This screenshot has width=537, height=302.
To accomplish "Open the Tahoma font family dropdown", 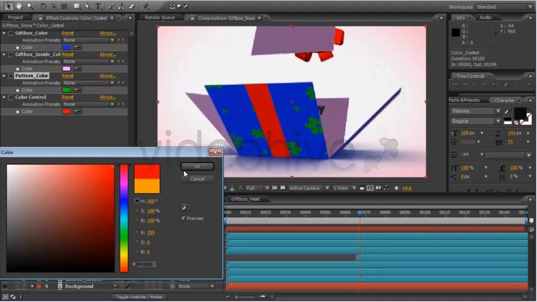I will pyautogui.click(x=476, y=111).
